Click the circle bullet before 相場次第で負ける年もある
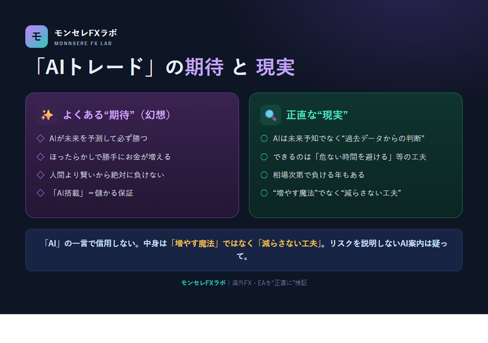488x343 pixels. (264, 175)
